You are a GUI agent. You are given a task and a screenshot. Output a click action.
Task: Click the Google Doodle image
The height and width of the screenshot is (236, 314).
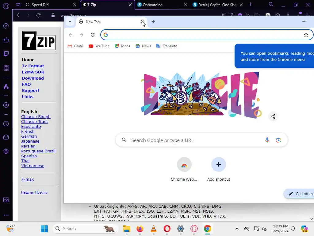(x=201, y=95)
